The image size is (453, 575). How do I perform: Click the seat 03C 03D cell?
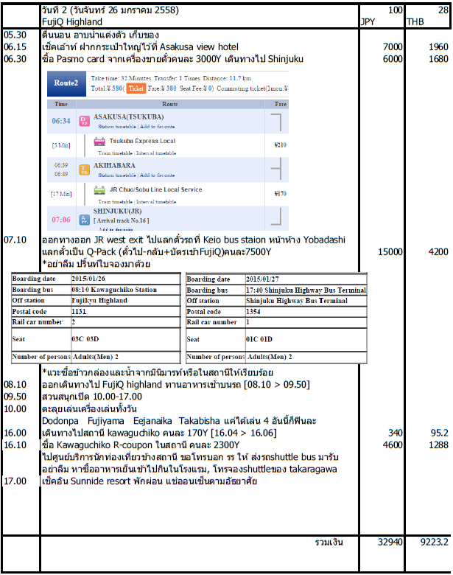[x=126, y=339]
